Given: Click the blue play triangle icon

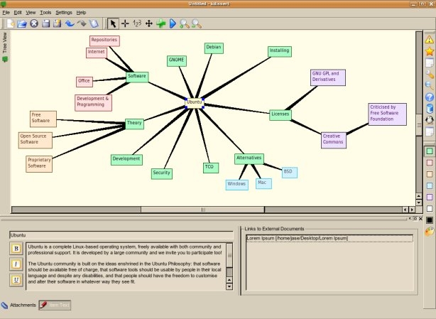Looking at the screenshot, I should [173, 23].
